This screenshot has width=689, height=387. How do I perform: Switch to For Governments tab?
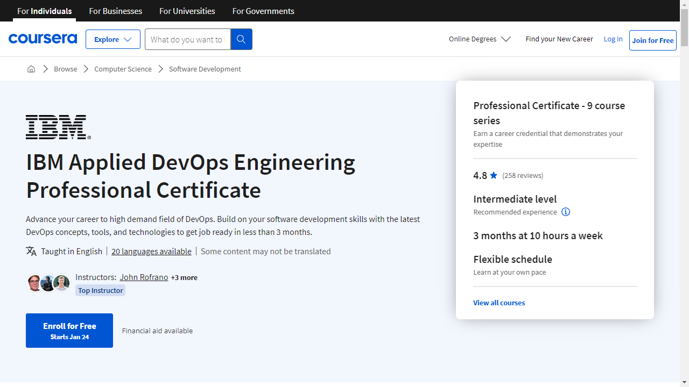[263, 11]
